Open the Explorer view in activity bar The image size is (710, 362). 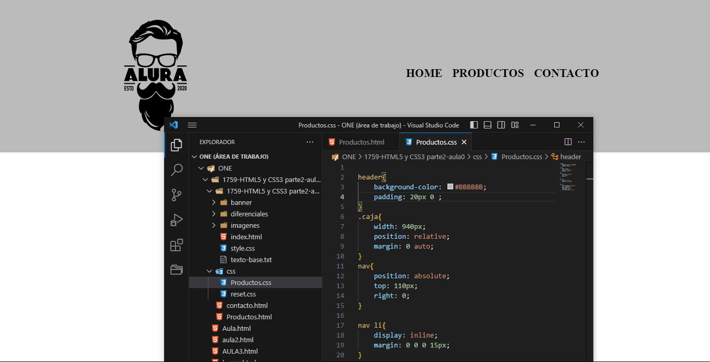coord(177,145)
